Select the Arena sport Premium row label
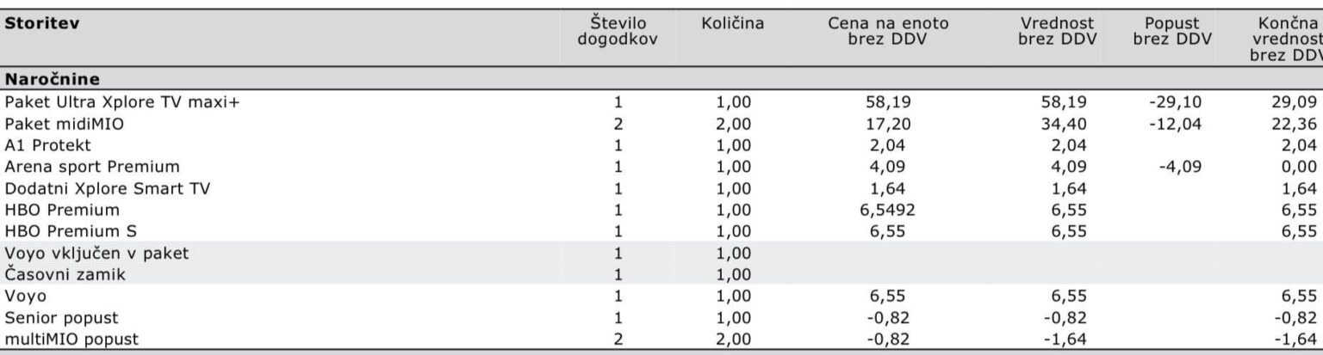 (92, 167)
